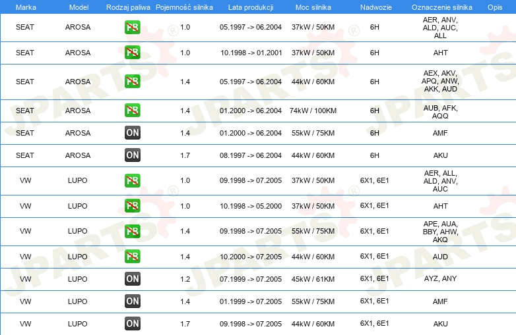Select the date range 07.1999 -> 07.2005
Viewport: 516px width, 335px height.
251,279
